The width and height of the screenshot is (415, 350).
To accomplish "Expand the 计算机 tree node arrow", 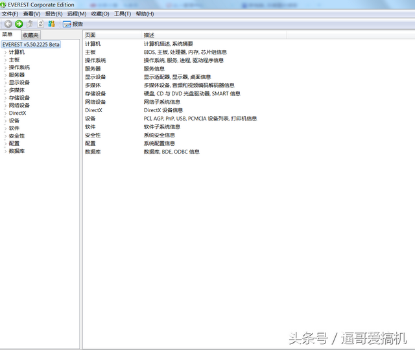I will point(6,52).
